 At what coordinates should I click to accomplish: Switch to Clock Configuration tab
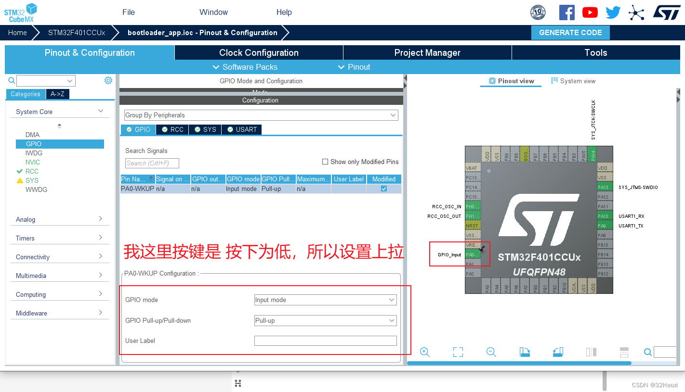point(259,52)
